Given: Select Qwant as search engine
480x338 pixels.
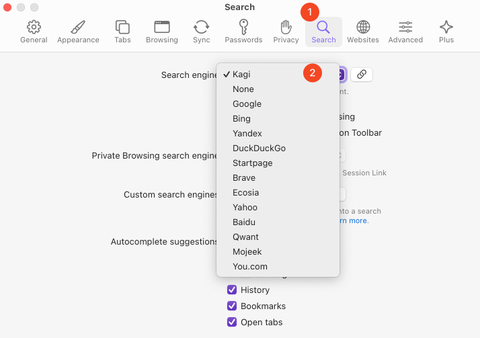Looking at the screenshot, I should coord(278,237).
